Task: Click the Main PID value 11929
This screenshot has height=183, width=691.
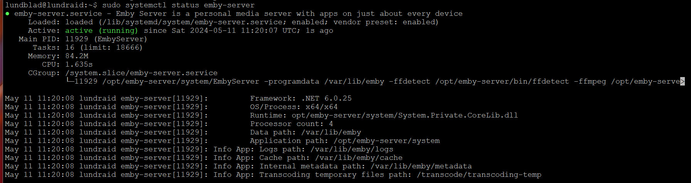Action: pos(77,39)
